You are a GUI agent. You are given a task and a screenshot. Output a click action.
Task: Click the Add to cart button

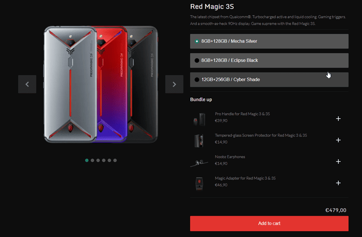269,223
